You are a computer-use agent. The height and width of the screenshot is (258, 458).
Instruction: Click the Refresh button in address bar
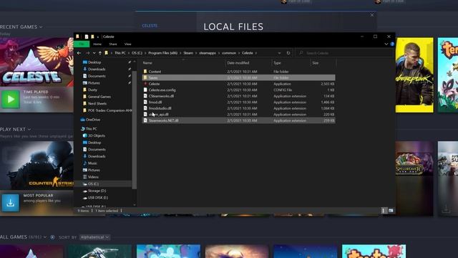tap(288, 53)
